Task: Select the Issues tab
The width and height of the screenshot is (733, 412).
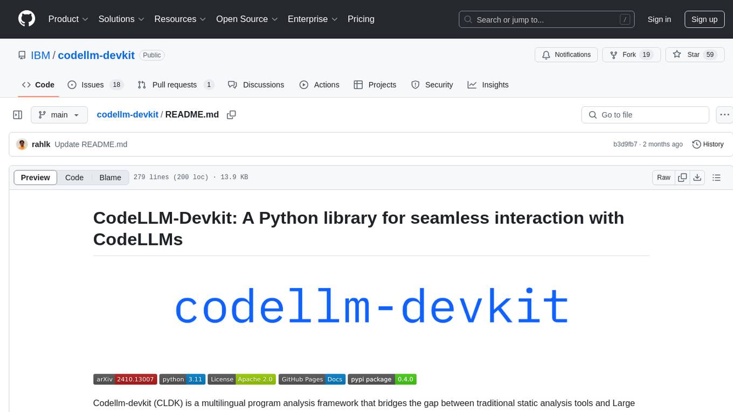Action: click(x=95, y=85)
